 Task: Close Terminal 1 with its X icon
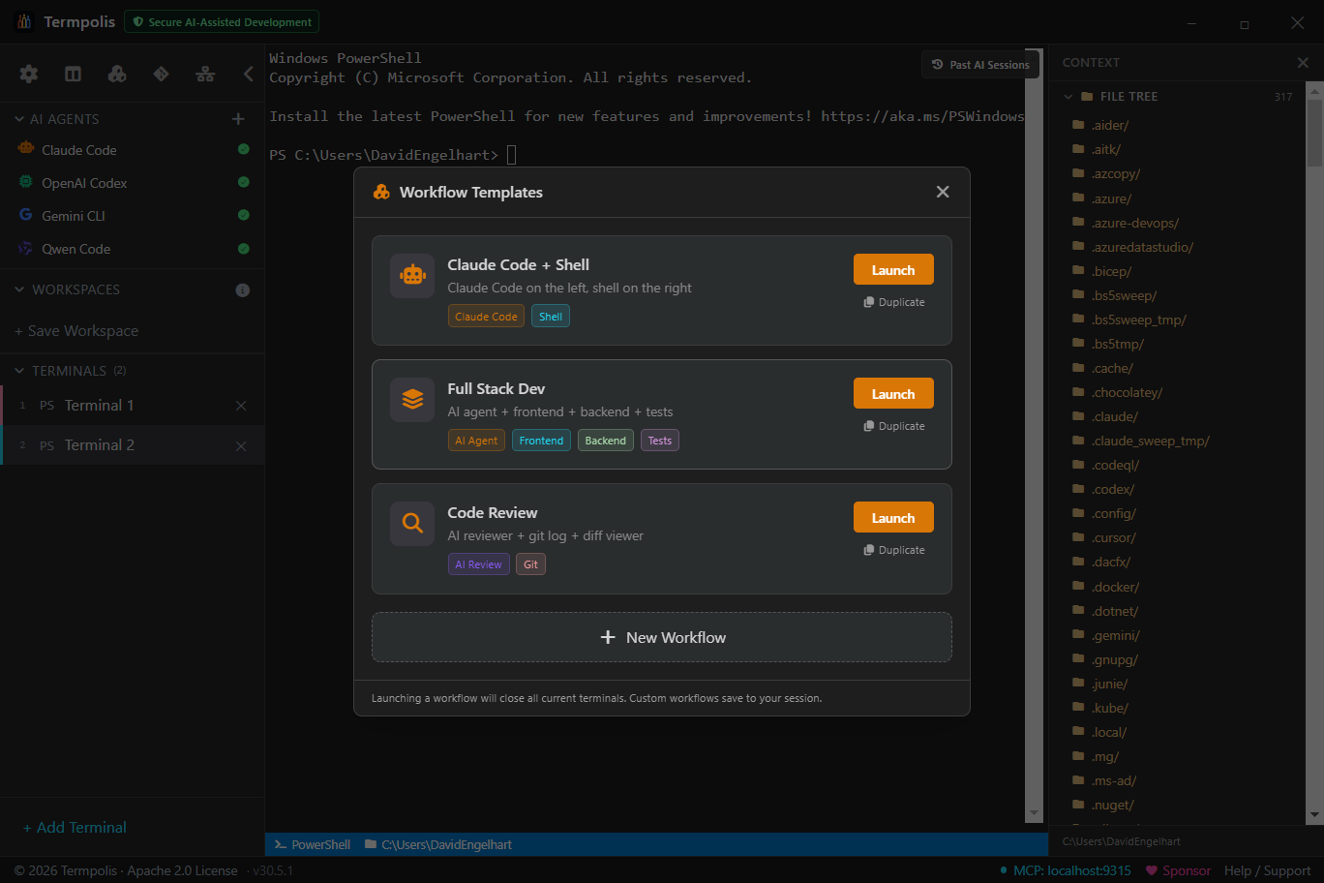241,406
